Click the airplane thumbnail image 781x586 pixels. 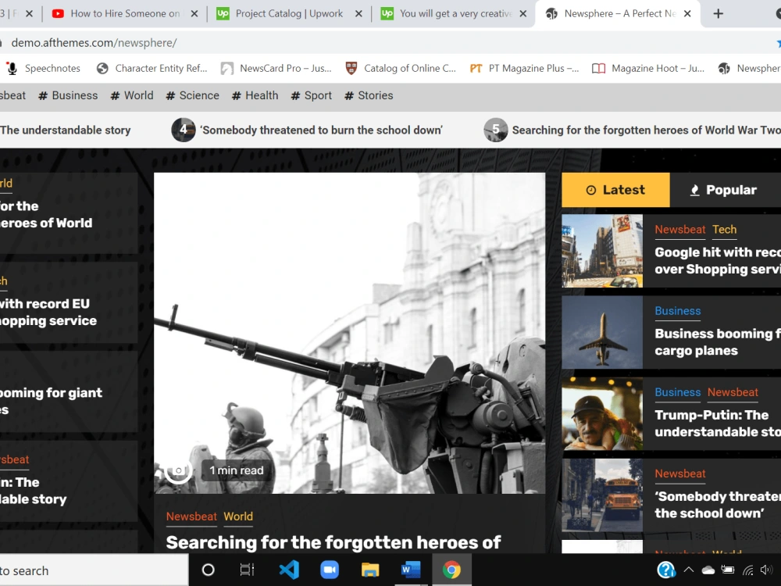[602, 332]
